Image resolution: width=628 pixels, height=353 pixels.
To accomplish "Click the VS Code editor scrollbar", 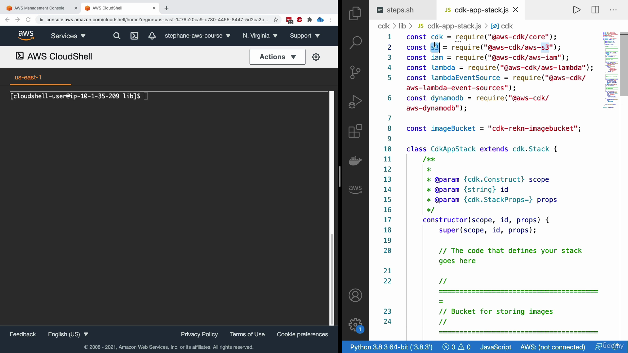I will point(624,64).
